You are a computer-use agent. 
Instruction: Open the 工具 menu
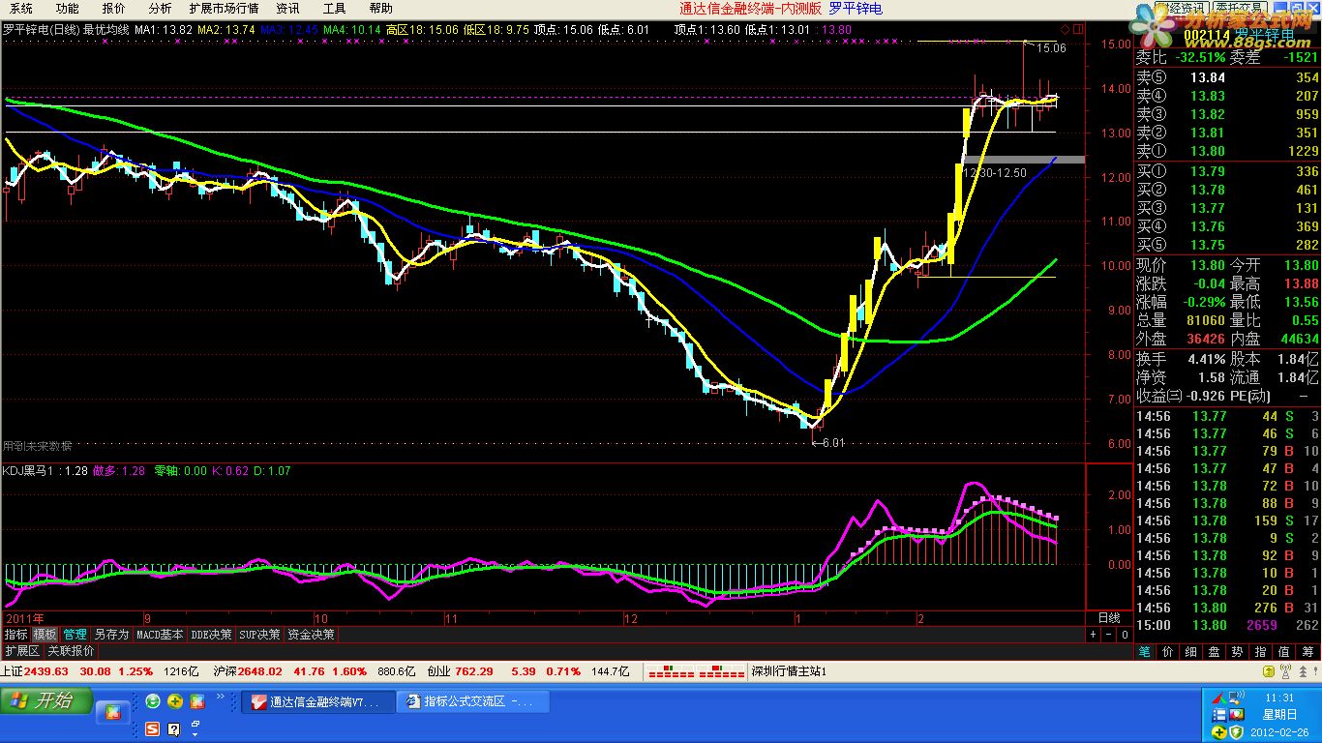pyautogui.click(x=334, y=8)
